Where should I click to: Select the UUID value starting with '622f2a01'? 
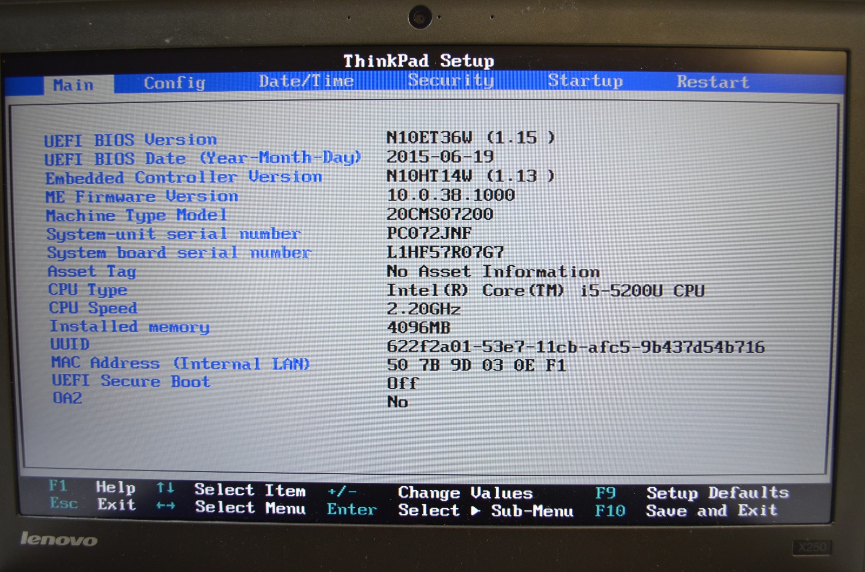(576, 347)
